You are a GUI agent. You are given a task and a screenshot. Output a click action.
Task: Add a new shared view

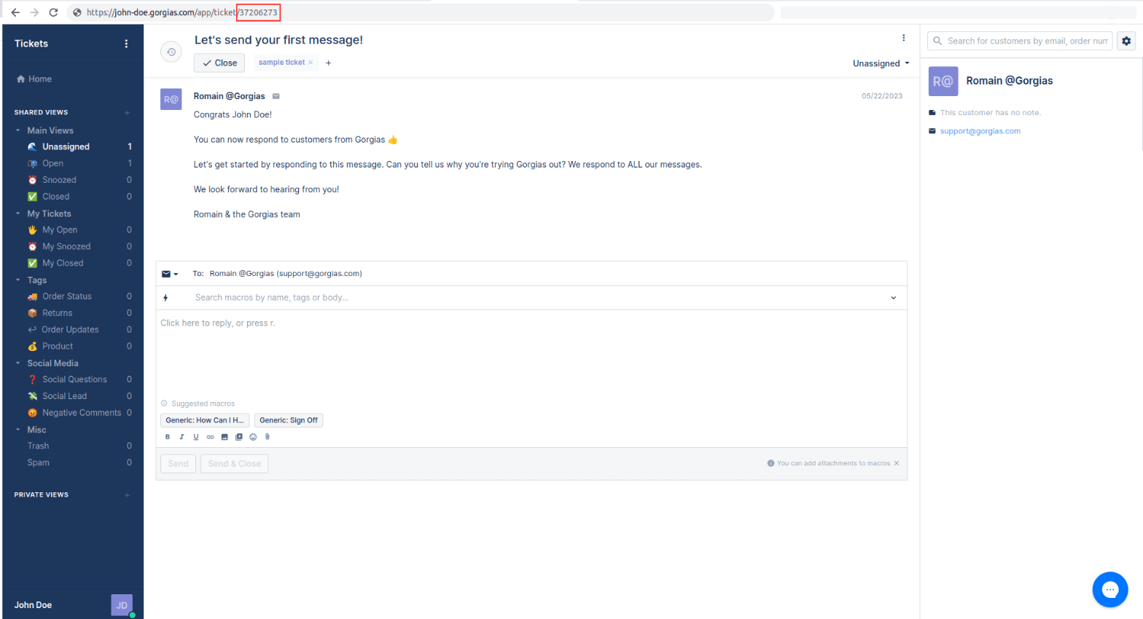(127, 113)
